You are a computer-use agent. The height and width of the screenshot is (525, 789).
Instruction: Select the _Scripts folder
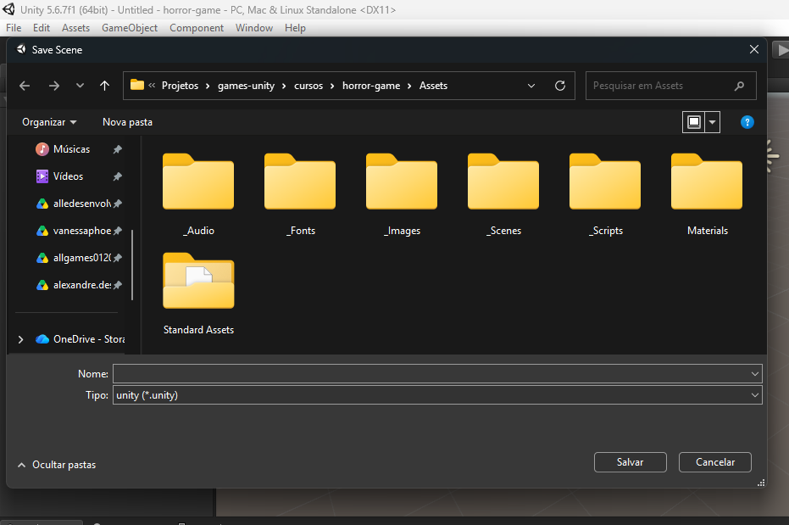[x=605, y=195]
